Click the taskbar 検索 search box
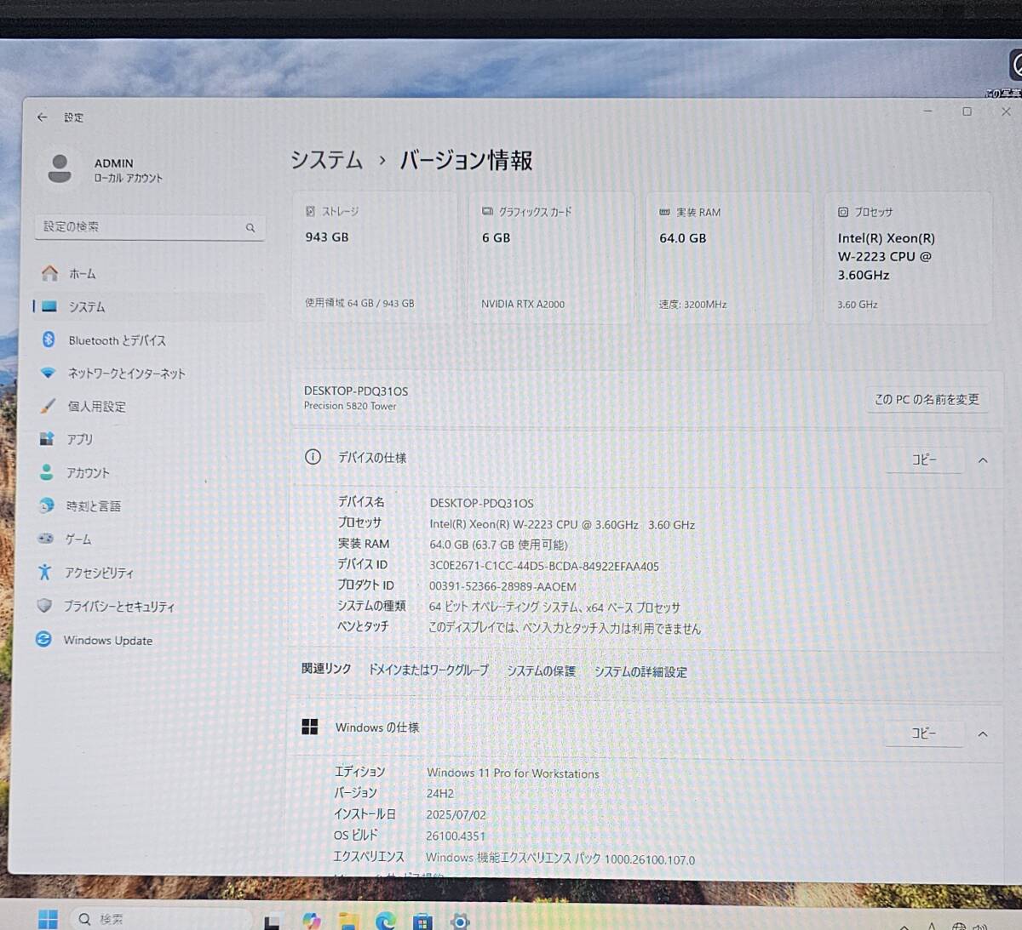The image size is (1022, 930). click(x=160, y=919)
